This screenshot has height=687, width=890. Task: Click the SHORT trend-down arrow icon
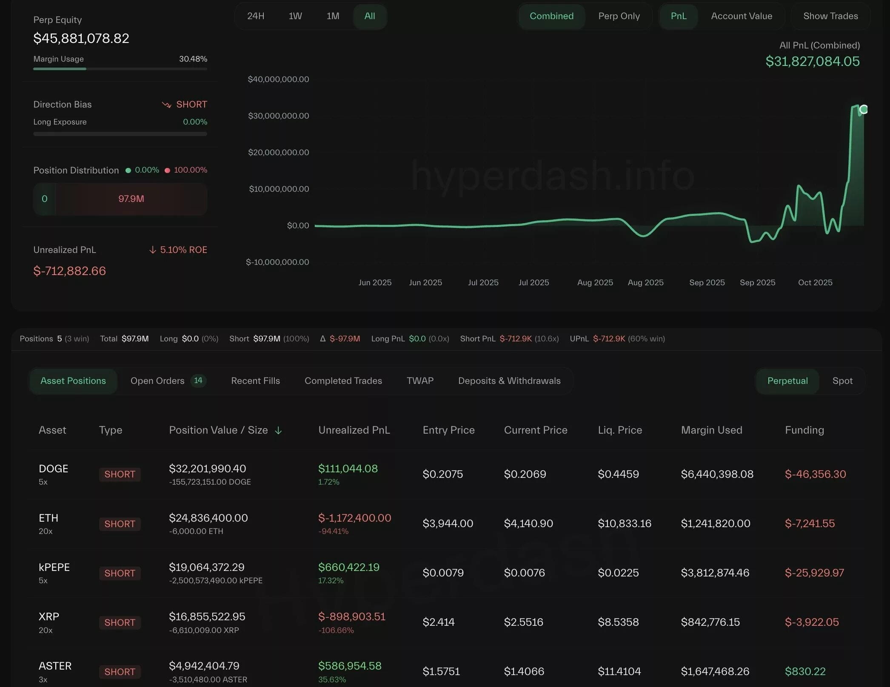[166, 105]
